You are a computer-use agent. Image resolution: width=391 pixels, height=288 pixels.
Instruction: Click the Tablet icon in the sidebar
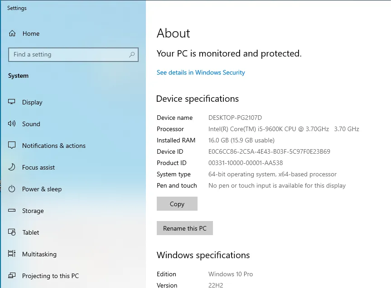click(12, 232)
